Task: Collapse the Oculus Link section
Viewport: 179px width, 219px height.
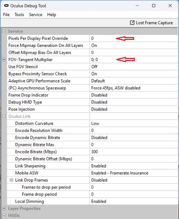Action: [3, 116]
